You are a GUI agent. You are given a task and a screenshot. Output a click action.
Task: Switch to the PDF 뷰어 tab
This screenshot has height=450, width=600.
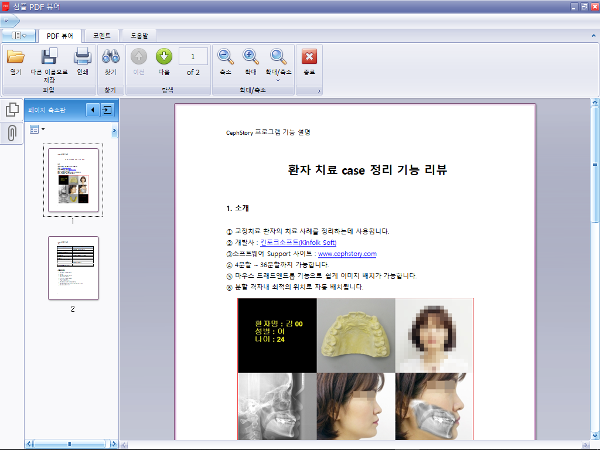point(60,36)
